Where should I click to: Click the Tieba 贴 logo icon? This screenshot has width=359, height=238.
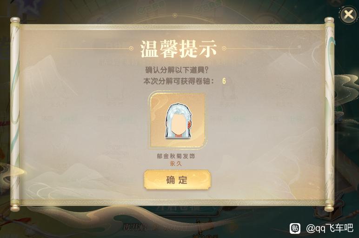[295, 228]
